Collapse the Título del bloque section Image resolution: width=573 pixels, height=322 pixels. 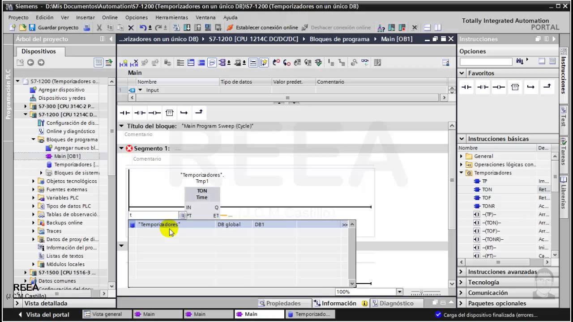coord(121,126)
